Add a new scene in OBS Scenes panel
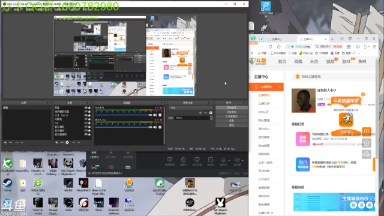Screen dimensions: 384x216 pos(5,142)
